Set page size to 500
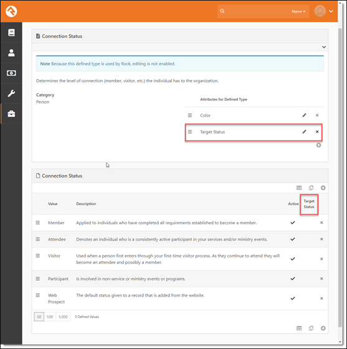Screen dimensions: 347x349 click(x=50, y=317)
